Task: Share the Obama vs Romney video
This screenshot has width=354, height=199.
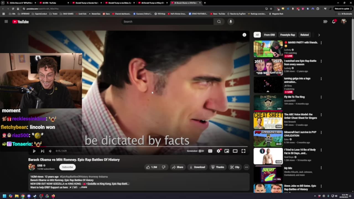Action: click(177, 167)
